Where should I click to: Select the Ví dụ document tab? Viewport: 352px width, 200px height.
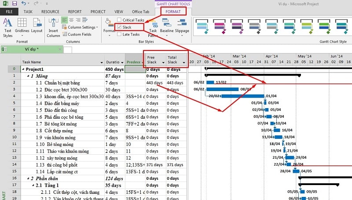pyautogui.click(x=32, y=49)
